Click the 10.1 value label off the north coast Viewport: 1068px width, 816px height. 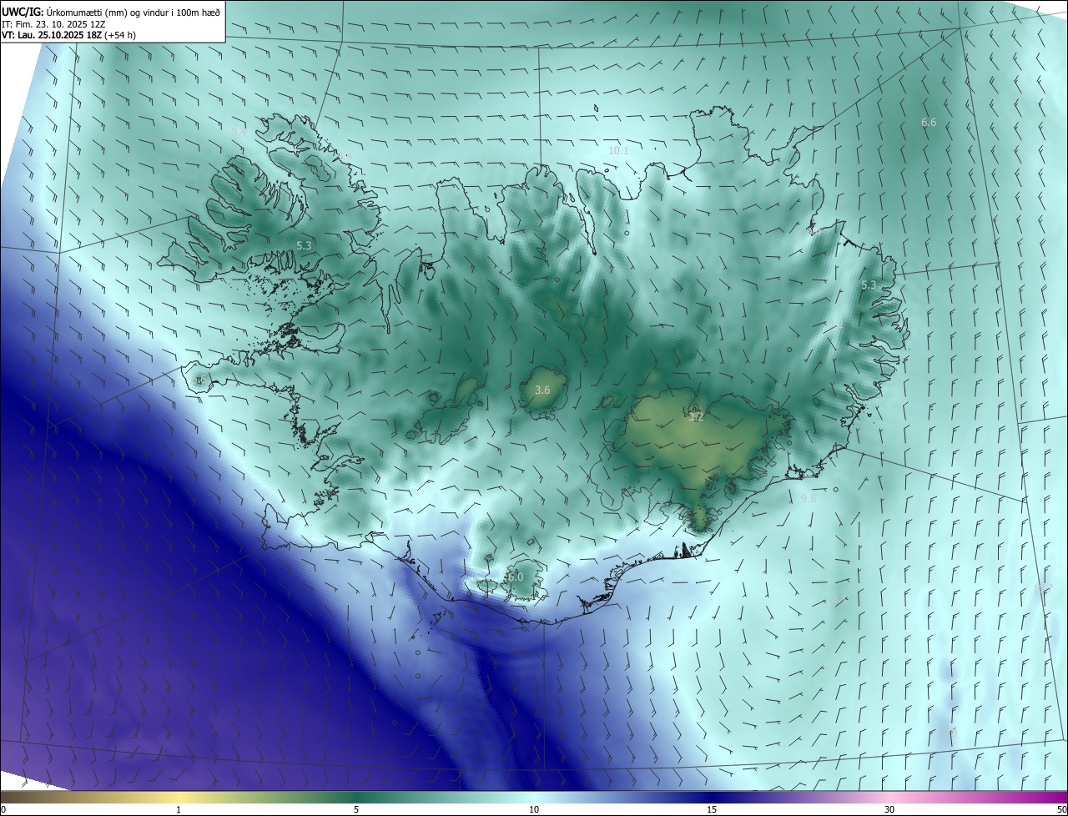618,151
